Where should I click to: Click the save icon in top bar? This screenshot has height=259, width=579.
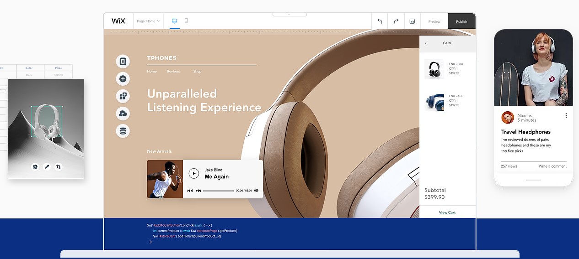412,21
